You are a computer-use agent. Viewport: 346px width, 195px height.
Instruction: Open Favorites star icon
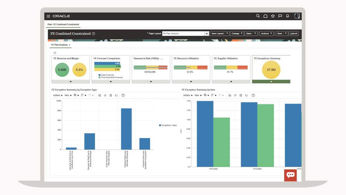pyautogui.click(x=273, y=16)
